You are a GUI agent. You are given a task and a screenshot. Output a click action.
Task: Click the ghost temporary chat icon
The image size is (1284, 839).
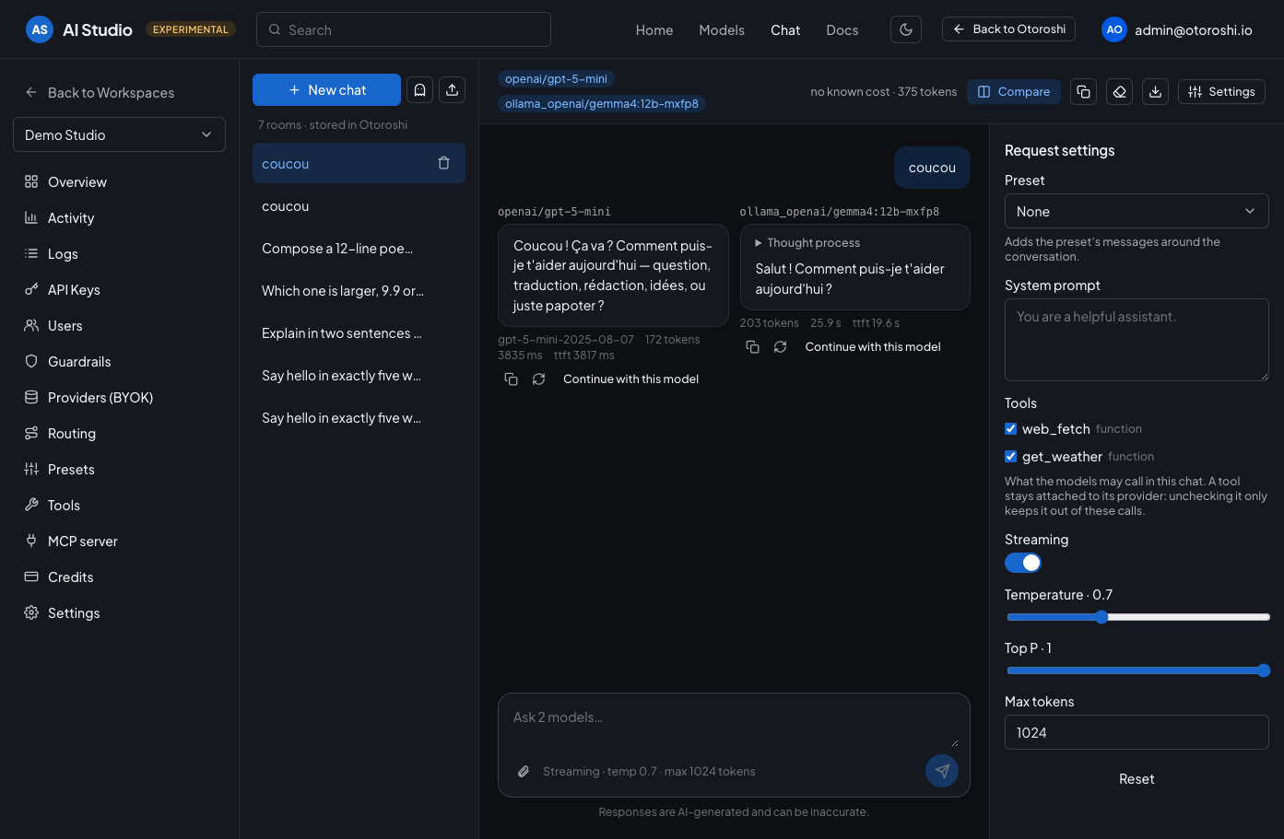tap(419, 89)
